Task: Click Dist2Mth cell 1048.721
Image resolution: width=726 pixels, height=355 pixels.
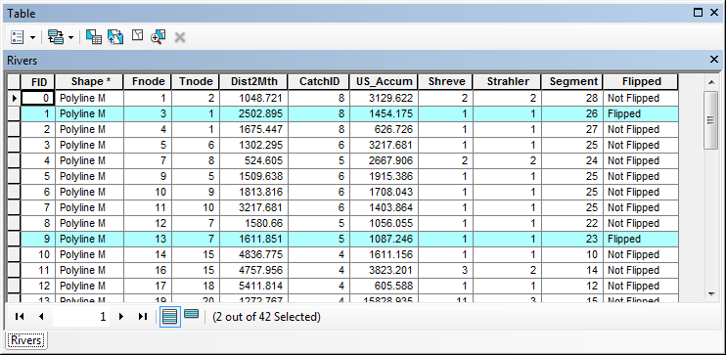Action: [x=253, y=98]
